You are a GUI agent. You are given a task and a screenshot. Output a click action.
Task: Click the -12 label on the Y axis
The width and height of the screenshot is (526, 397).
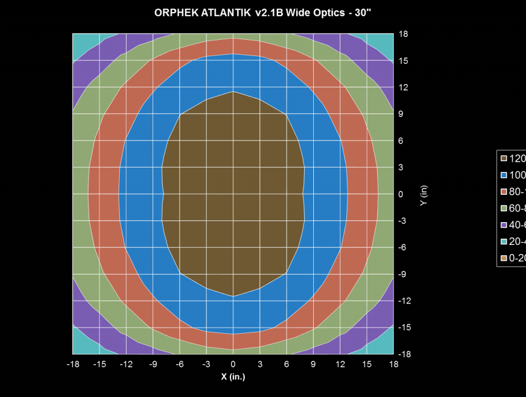pos(404,301)
